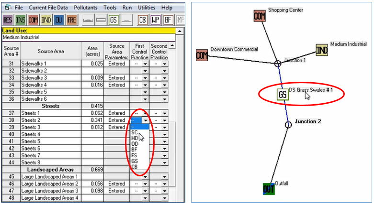Image resolution: width=374 pixels, height=205 pixels.
Task: Click Entered parameters for Streets 2
Action: [x=116, y=120]
